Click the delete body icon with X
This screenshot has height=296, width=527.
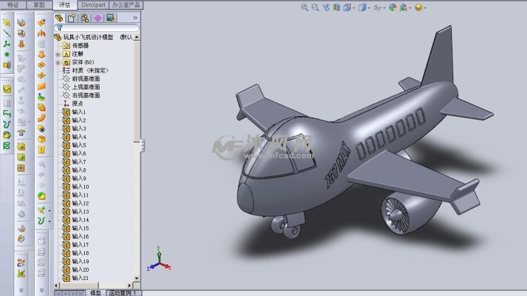[41, 129]
